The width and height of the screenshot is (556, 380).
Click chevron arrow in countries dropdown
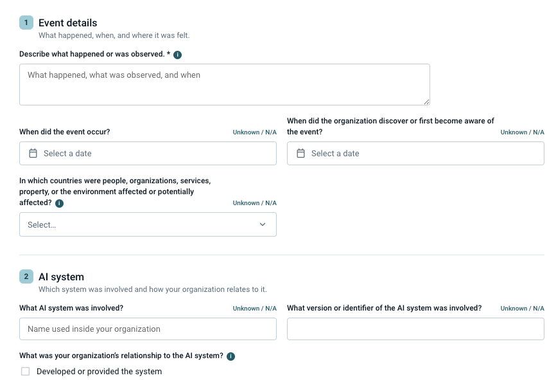263,224
